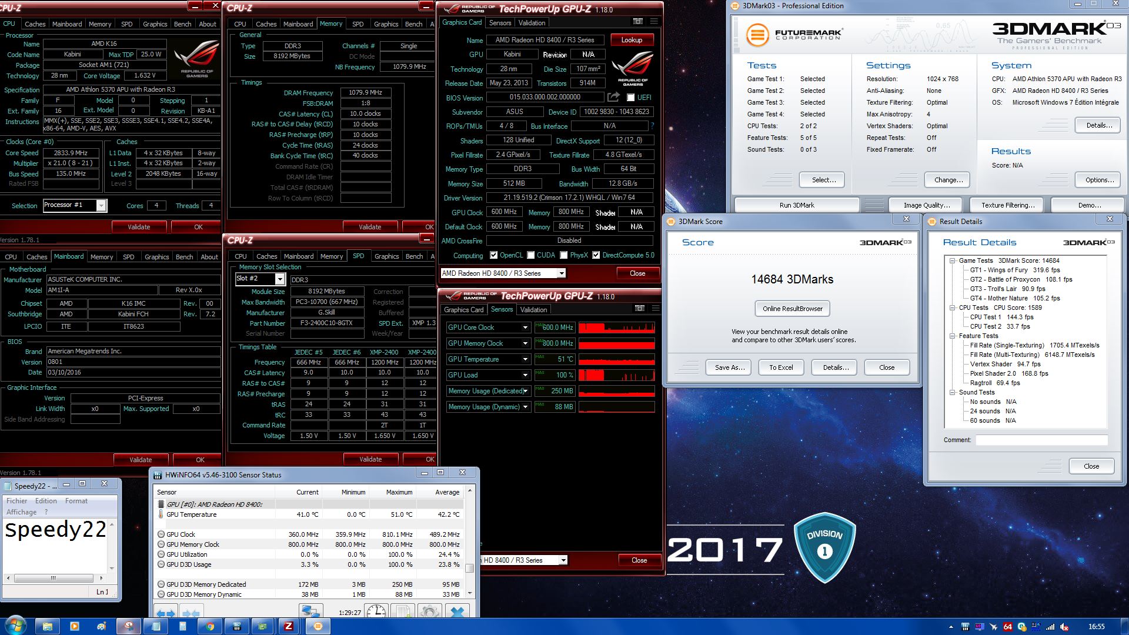The height and width of the screenshot is (635, 1129).
Task: Open Chrome from the taskbar
Action: pos(210,627)
